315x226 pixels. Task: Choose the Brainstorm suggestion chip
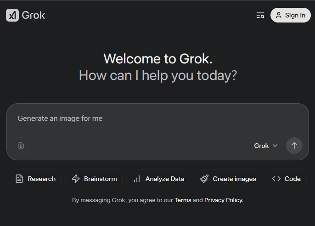pyautogui.click(x=94, y=179)
